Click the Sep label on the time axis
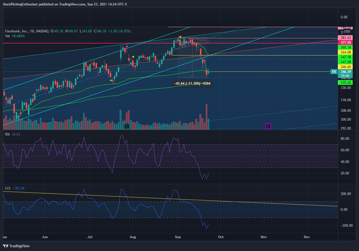Screen dimensions: 359x251 [x=178, y=237]
